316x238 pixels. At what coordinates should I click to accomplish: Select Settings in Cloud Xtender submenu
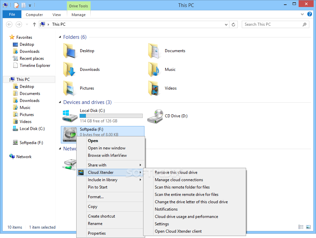195,224
